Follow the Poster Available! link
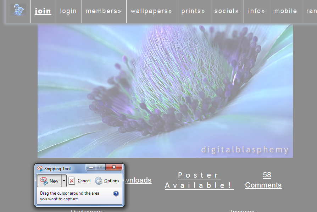317x212 pixels. click(199, 180)
